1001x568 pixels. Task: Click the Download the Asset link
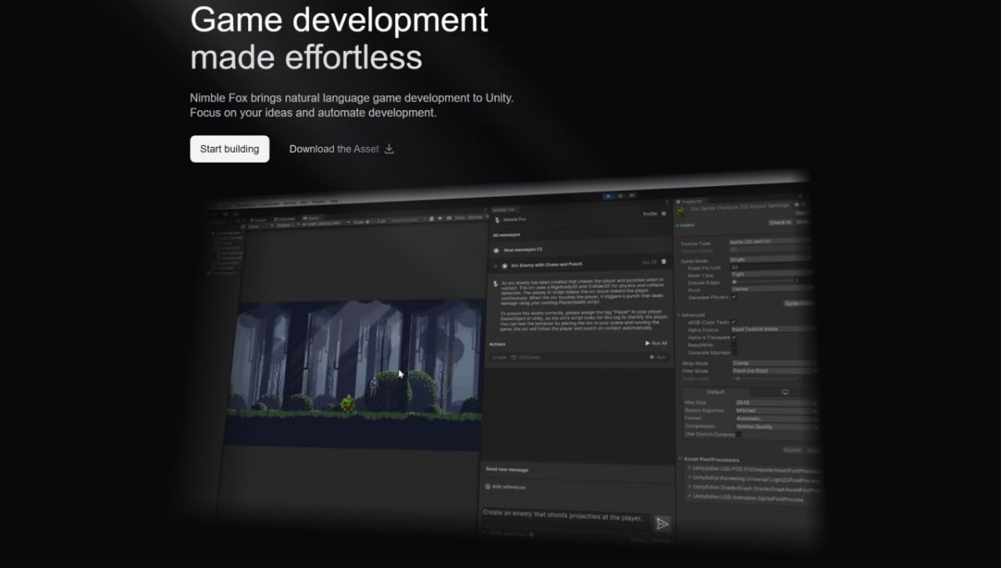click(334, 148)
